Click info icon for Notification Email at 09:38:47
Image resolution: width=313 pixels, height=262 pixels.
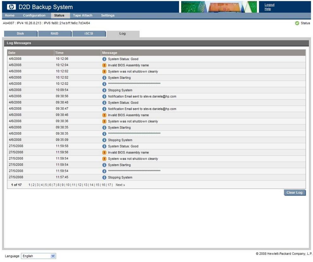(104, 109)
